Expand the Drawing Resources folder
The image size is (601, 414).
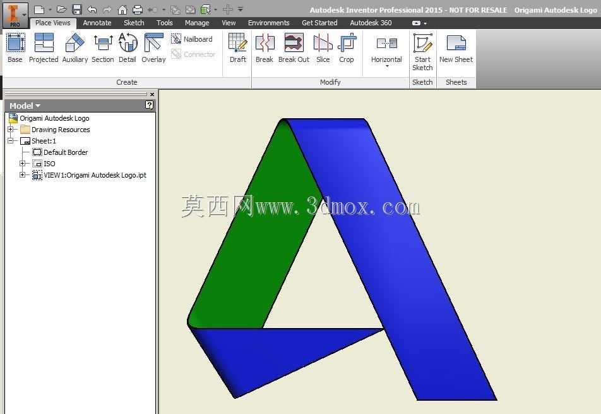coord(10,130)
